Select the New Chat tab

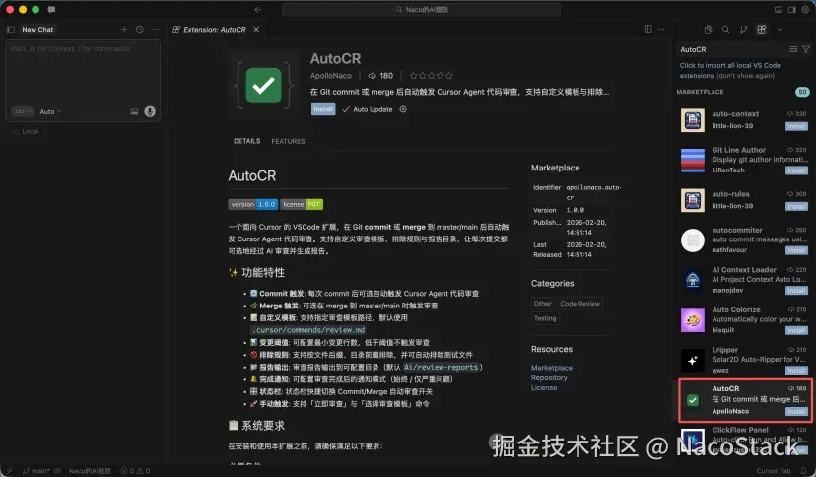37,30
